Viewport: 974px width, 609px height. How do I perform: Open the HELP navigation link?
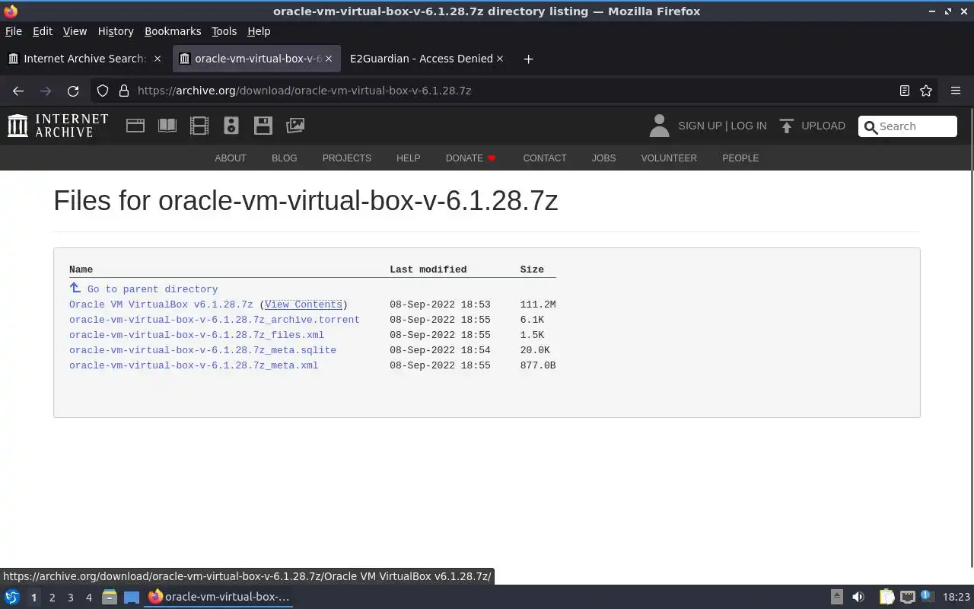point(408,158)
